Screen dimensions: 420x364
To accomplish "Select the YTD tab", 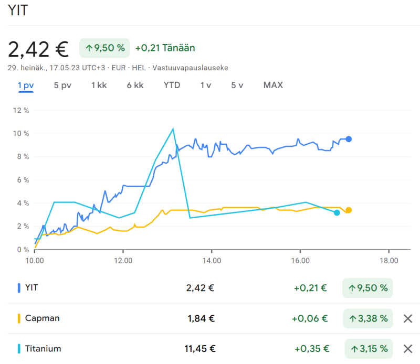I will tap(172, 85).
